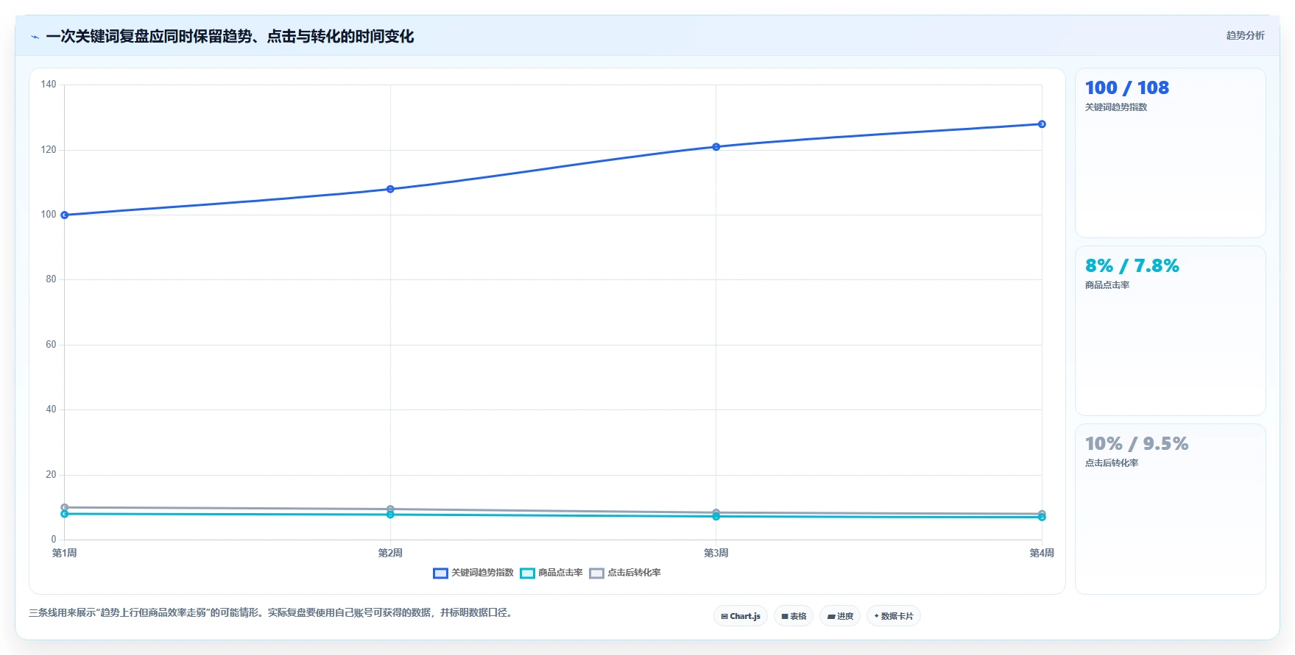1295x655 pixels.
Task: Click the 关键词趋势指数 stat card caption
Action: coord(1116,107)
